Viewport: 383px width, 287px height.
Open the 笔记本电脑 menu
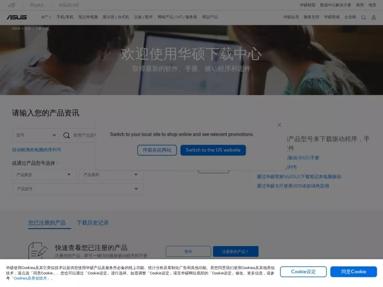tap(88, 17)
